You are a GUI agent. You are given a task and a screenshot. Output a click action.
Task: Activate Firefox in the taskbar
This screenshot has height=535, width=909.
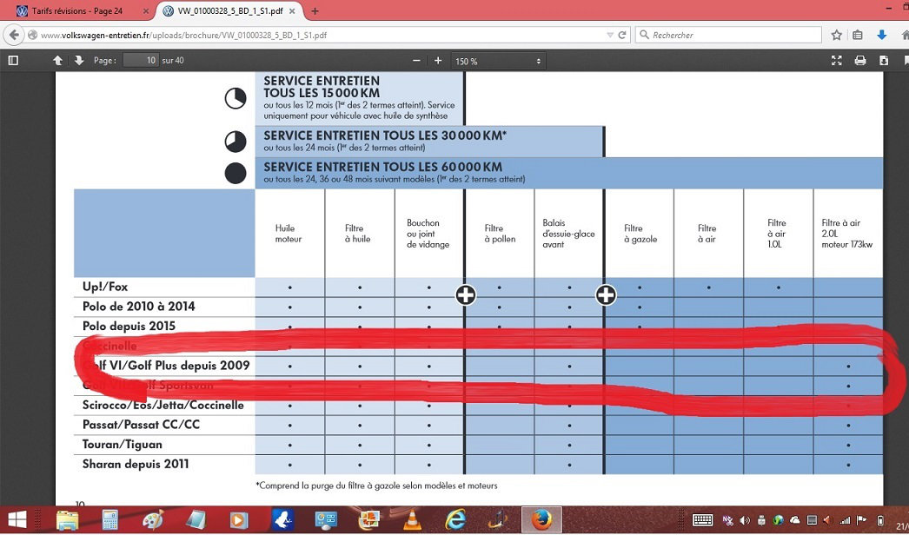point(541,520)
